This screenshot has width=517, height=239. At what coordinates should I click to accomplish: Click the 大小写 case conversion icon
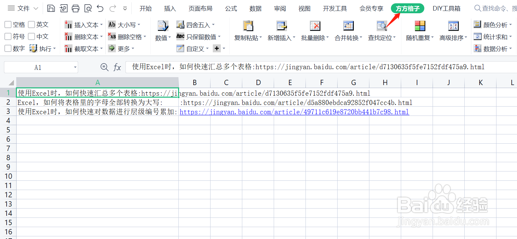[112, 24]
